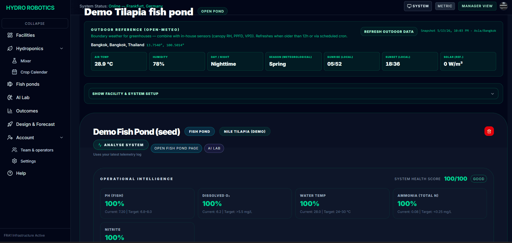Open Design & Forecast section
This screenshot has width=512, height=243.
(35, 124)
